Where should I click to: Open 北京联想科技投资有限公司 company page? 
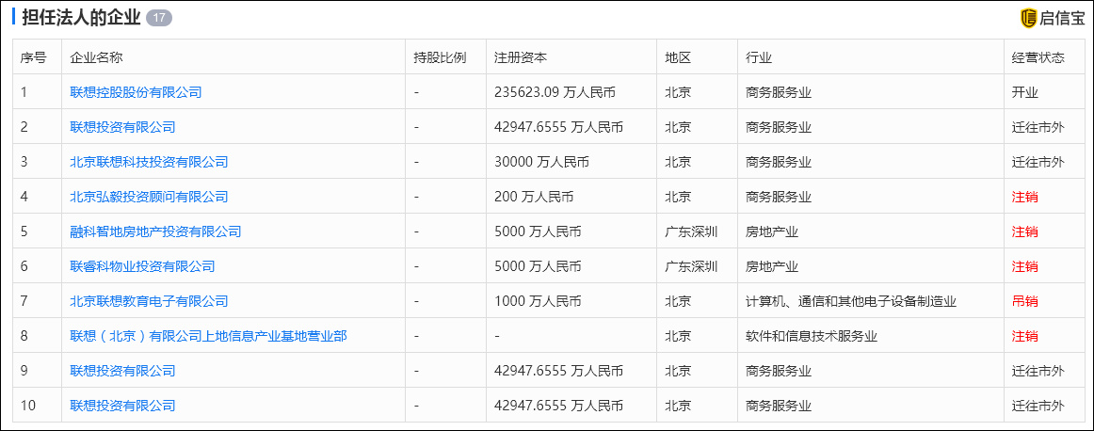click(x=149, y=162)
